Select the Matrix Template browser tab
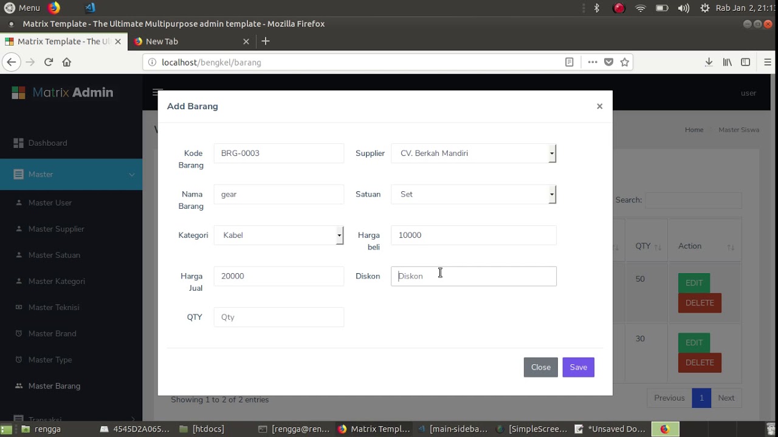 (x=63, y=41)
